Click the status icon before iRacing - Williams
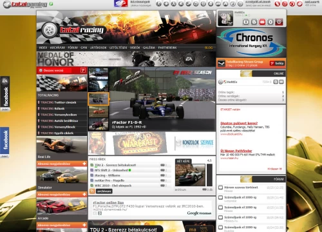Image resolution: width=322 pixels, height=232 pixels. pos(92,175)
